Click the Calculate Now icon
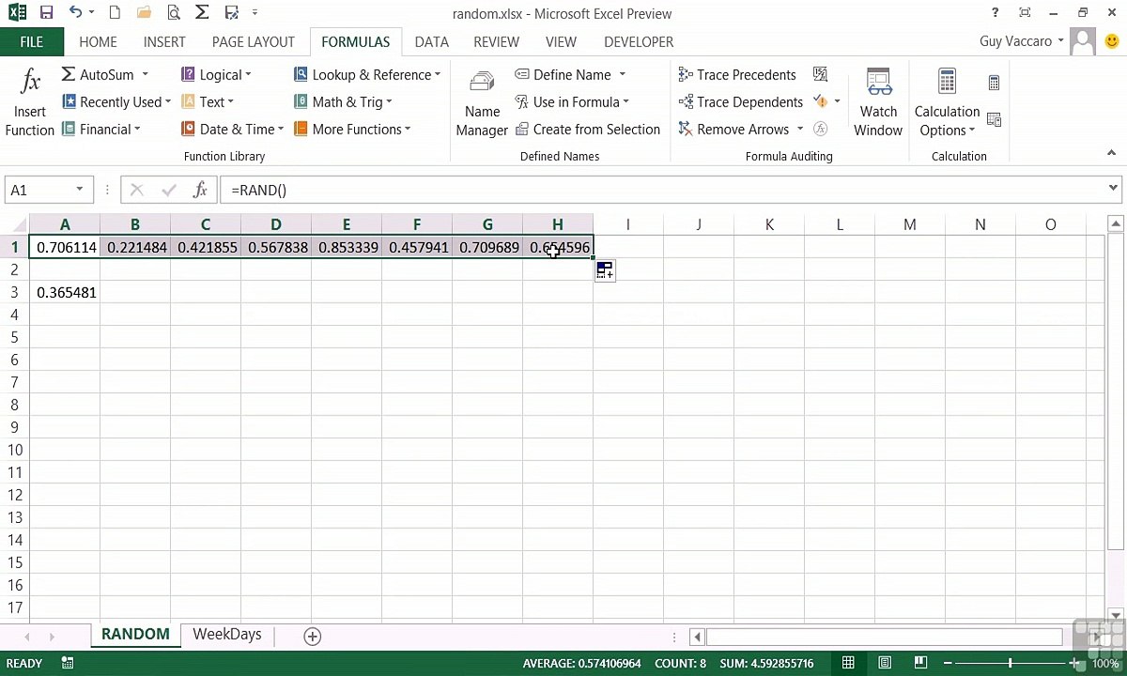 click(994, 84)
